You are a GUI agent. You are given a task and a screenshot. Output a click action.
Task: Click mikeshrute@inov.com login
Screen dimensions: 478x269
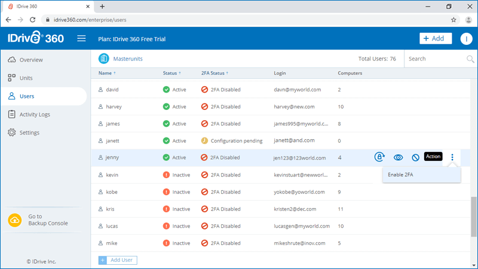(299, 243)
